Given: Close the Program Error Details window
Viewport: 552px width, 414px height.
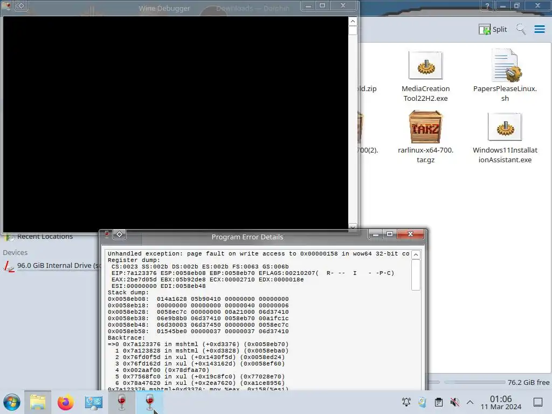Looking at the screenshot, I should [410, 234].
